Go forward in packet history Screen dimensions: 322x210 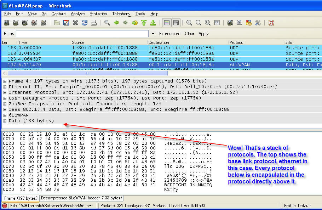pos(126,23)
